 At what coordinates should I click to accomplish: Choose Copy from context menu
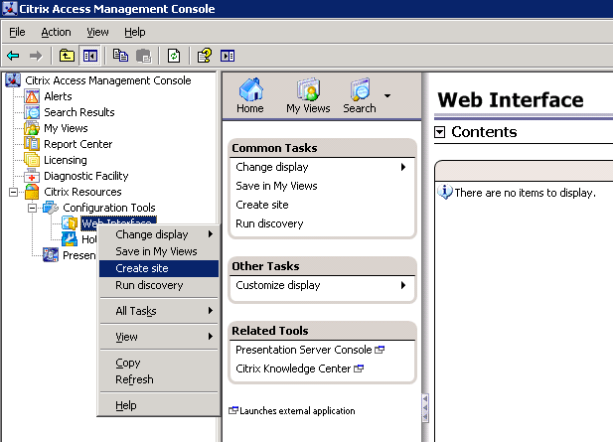[159, 363]
